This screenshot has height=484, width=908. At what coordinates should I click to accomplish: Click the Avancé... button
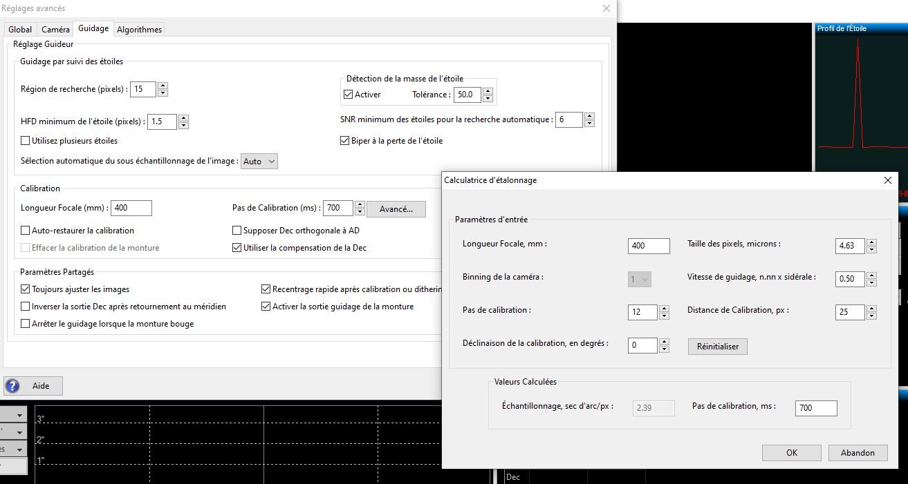pos(396,209)
